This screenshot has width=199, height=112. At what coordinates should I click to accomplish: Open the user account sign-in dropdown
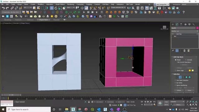161,4
